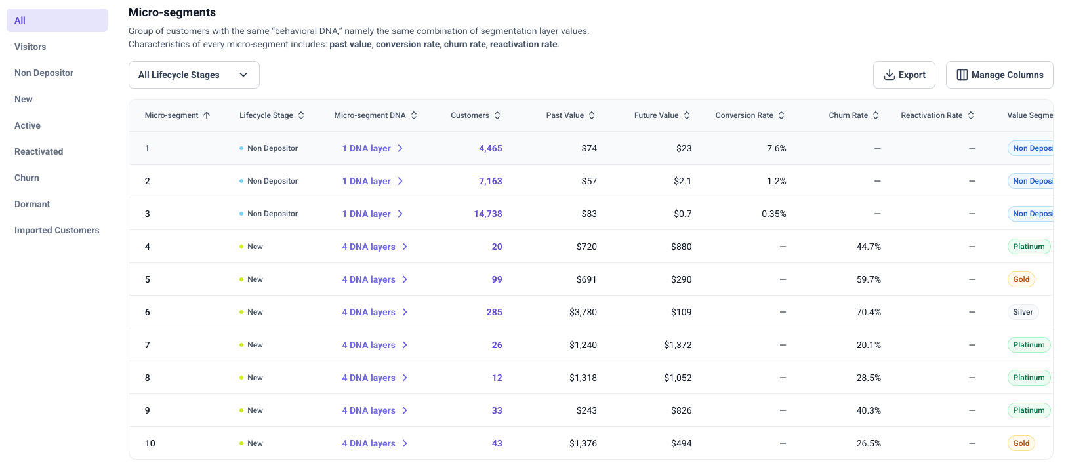Sort by Lifecycle Stage sort icon

point(301,115)
